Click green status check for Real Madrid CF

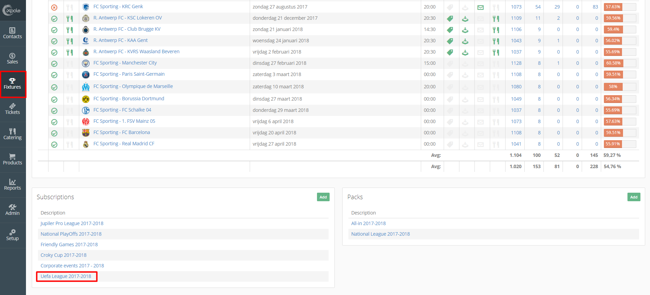(x=54, y=145)
